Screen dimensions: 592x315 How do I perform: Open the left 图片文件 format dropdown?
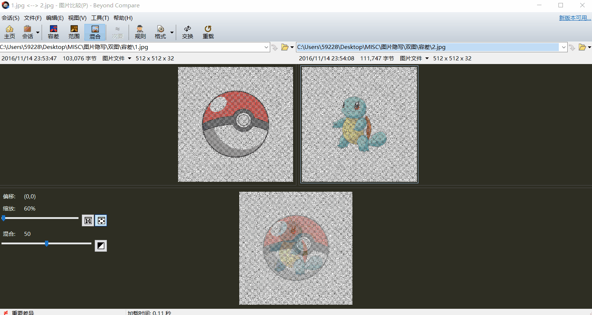tap(117, 58)
